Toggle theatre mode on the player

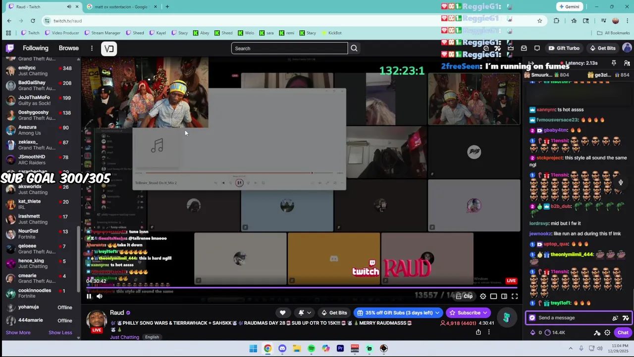504,296
